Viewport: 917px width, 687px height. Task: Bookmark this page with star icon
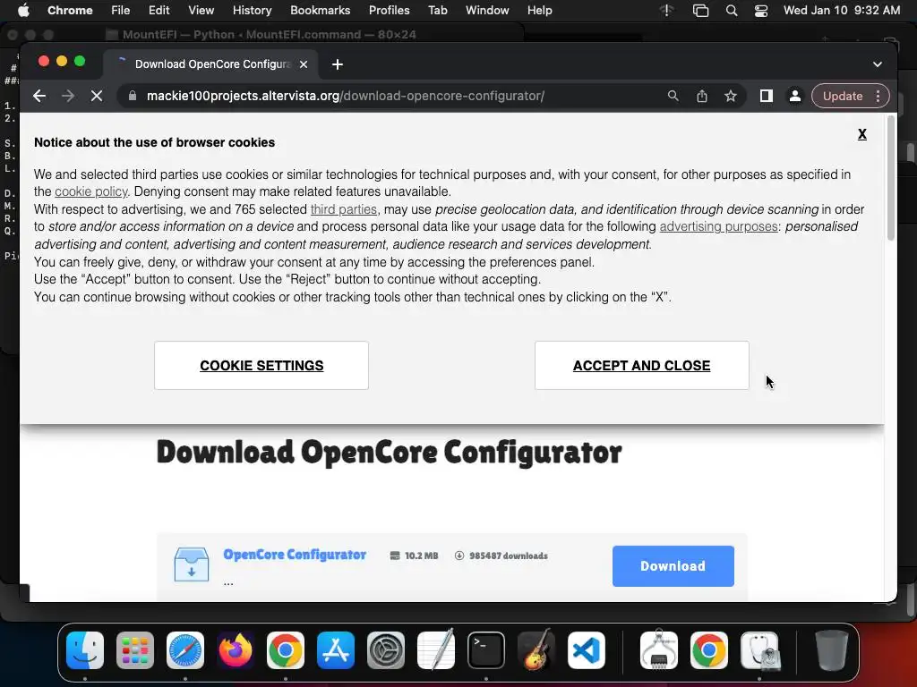tap(731, 96)
